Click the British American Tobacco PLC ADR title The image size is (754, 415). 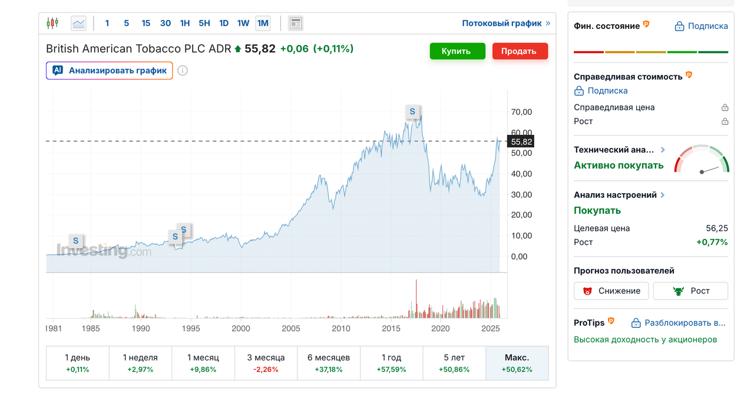click(x=138, y=49)
